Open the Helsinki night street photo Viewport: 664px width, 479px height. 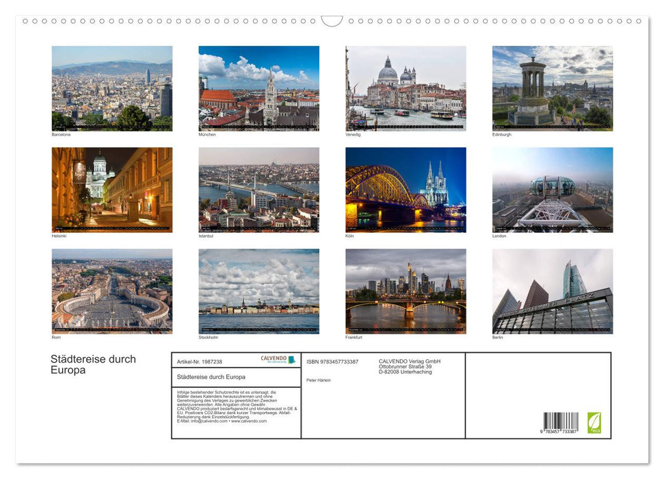111,189
